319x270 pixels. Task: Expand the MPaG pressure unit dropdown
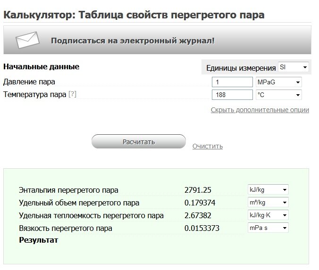pos(278,82)
